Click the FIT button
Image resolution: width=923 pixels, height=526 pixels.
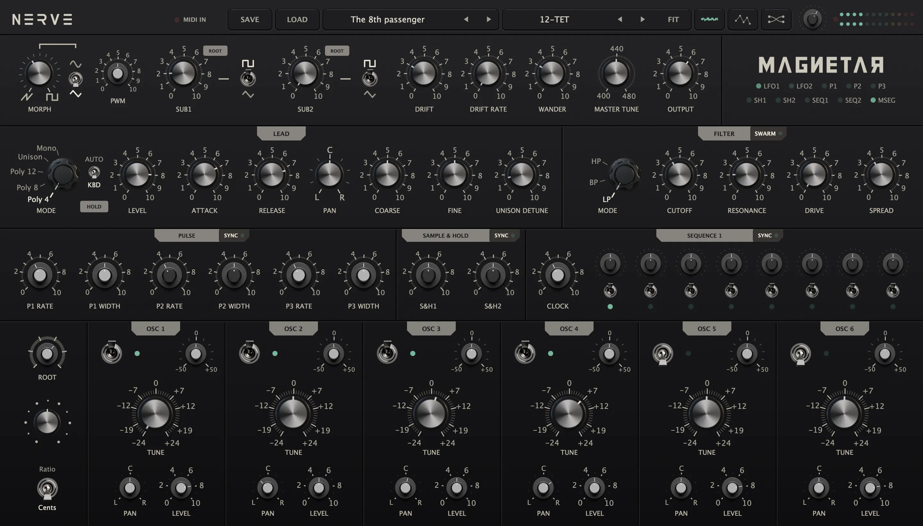click(x=673, y=20)
